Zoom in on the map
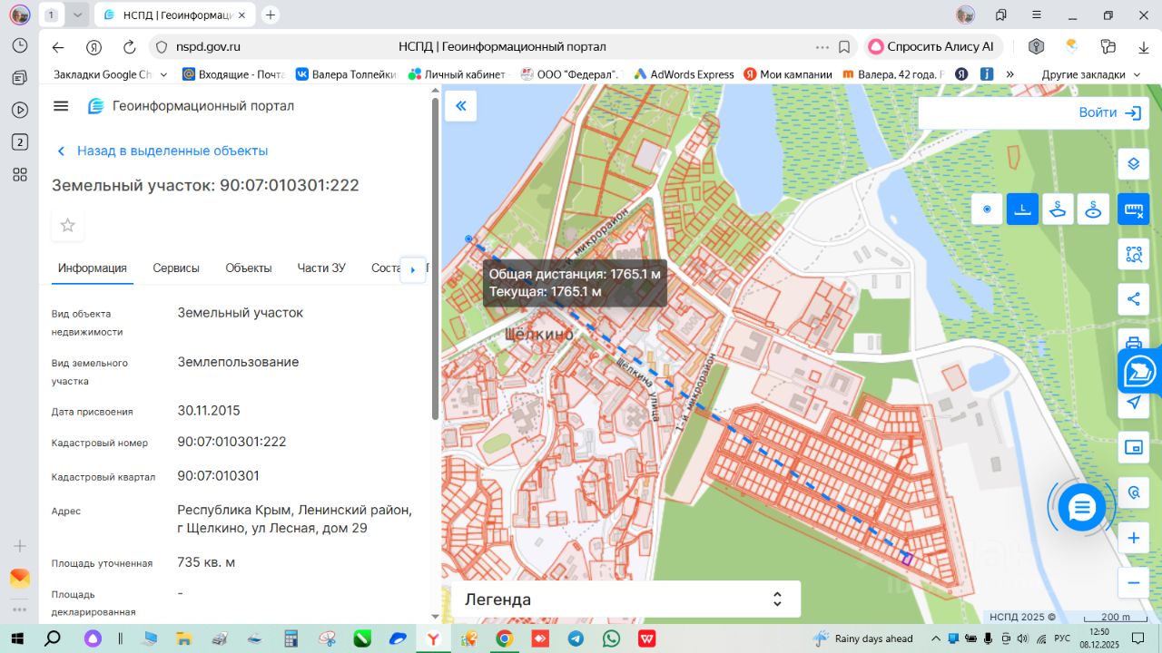The image size is (1162, 653). (x=1133, y=538)
